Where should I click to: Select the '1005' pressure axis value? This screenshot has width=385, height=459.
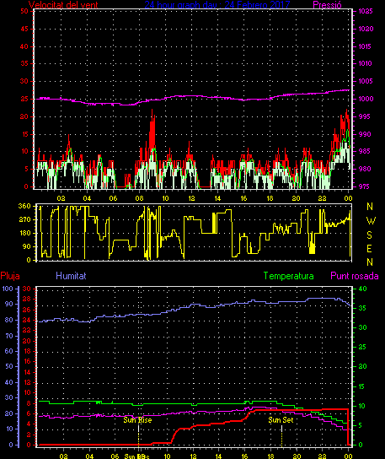click(x=366, y=81)
